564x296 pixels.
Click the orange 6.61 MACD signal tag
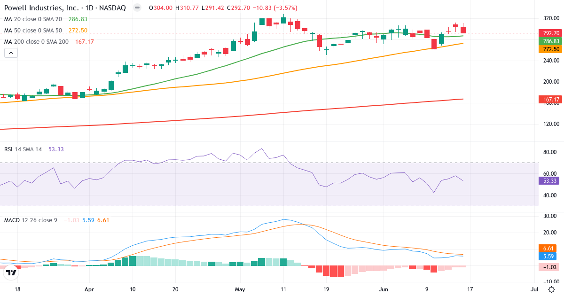point(547,249)
